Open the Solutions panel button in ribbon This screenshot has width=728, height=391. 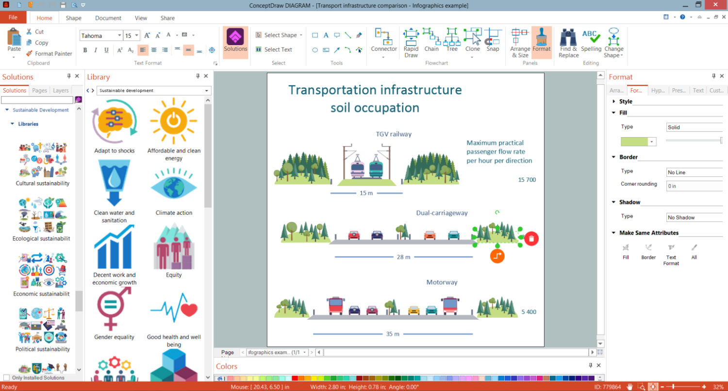(x=235, y=41)
